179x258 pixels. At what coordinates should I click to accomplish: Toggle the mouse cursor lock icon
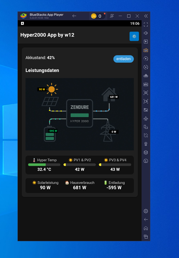[x=146, y=42]
